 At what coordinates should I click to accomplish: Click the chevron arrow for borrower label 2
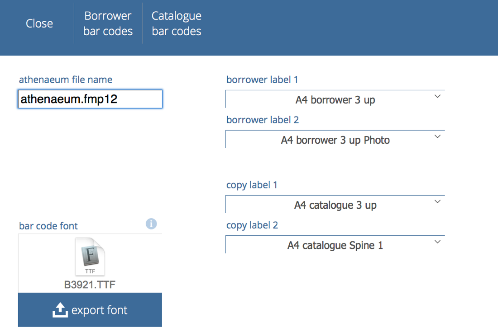(437, 137)
